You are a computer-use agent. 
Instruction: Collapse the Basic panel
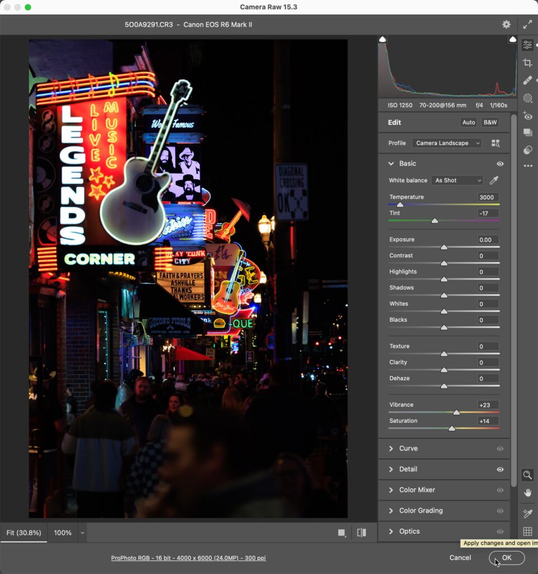pos(391,164)
